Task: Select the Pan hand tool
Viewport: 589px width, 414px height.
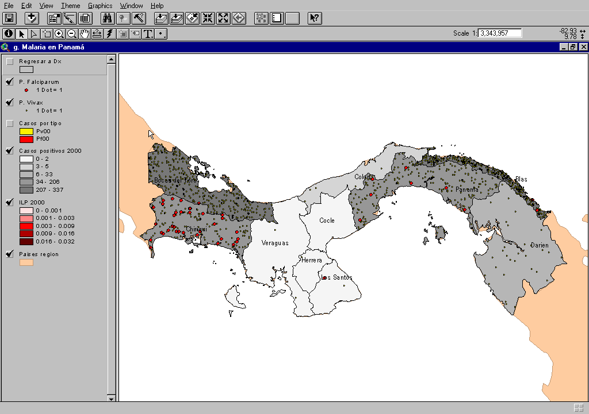Action: click(85, 33)
